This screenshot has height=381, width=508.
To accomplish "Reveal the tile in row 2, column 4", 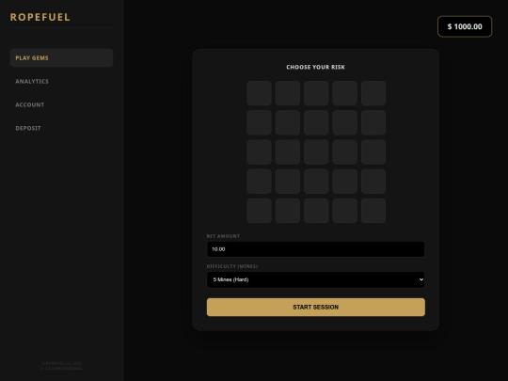I will [344, 122].
